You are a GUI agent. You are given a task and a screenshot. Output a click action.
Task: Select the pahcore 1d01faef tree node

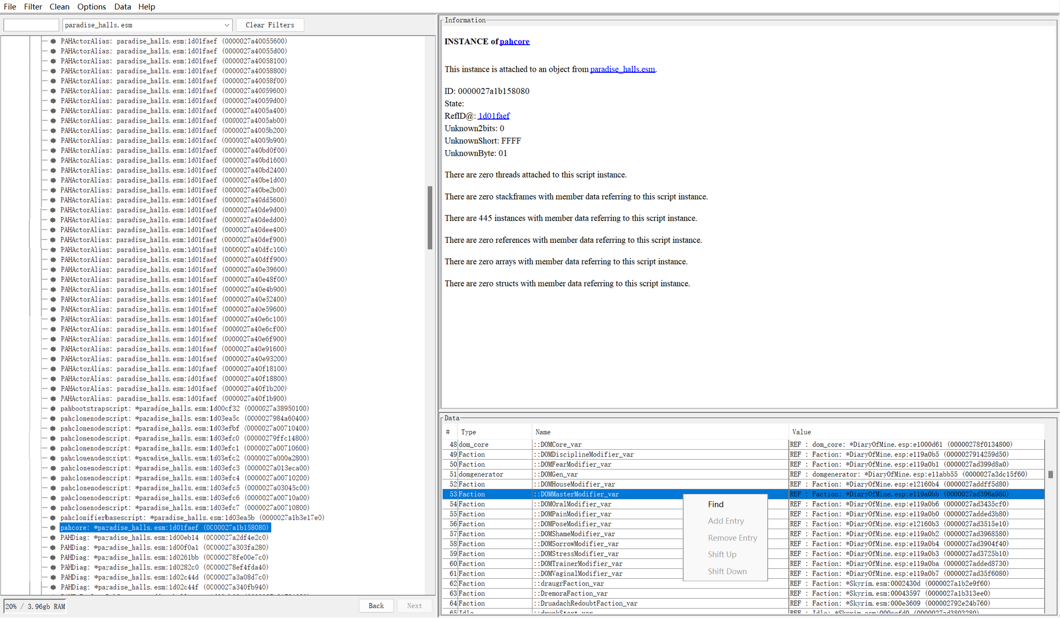point(165,528)
